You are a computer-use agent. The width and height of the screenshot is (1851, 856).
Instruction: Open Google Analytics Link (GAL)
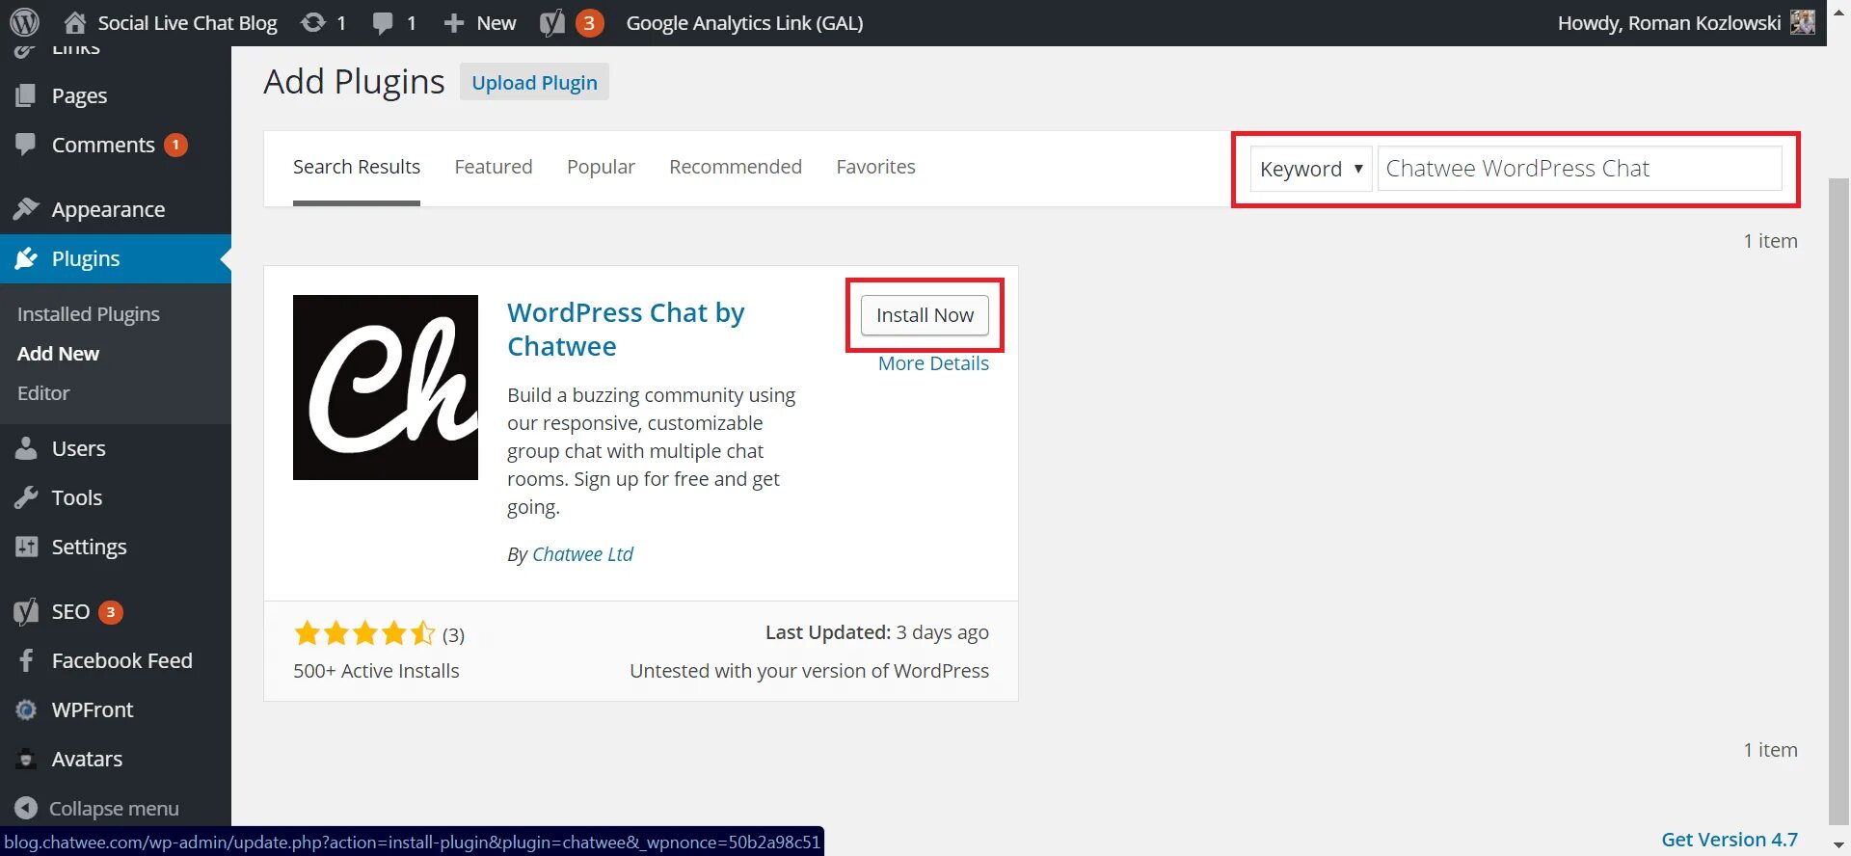(x=744, y=22)
